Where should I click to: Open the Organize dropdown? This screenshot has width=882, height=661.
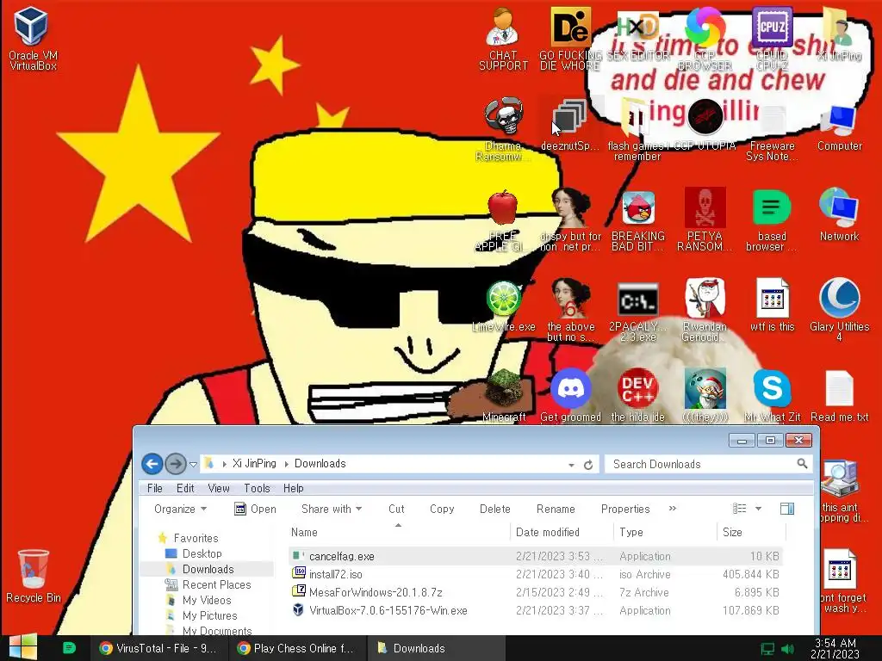click(x=181, y=509)
